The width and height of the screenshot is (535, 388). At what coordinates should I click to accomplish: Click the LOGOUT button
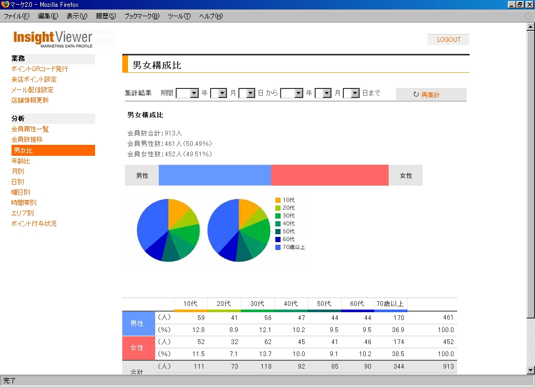point(448,40)
